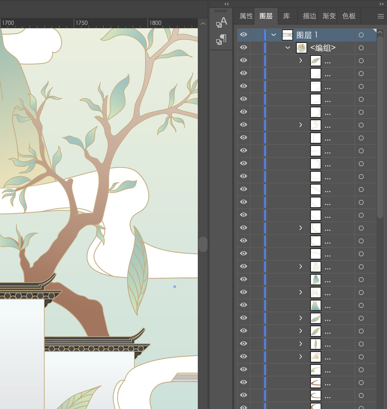The height and width of the screenshot is (409, 387).
Task: Hide the flat-topped teal gradient mountain sublayer
Action: click(243, 305)
